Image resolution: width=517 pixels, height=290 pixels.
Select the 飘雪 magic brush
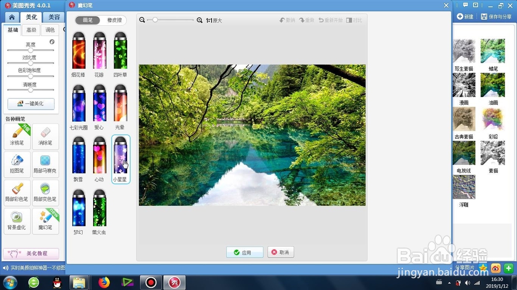(79, 159)
